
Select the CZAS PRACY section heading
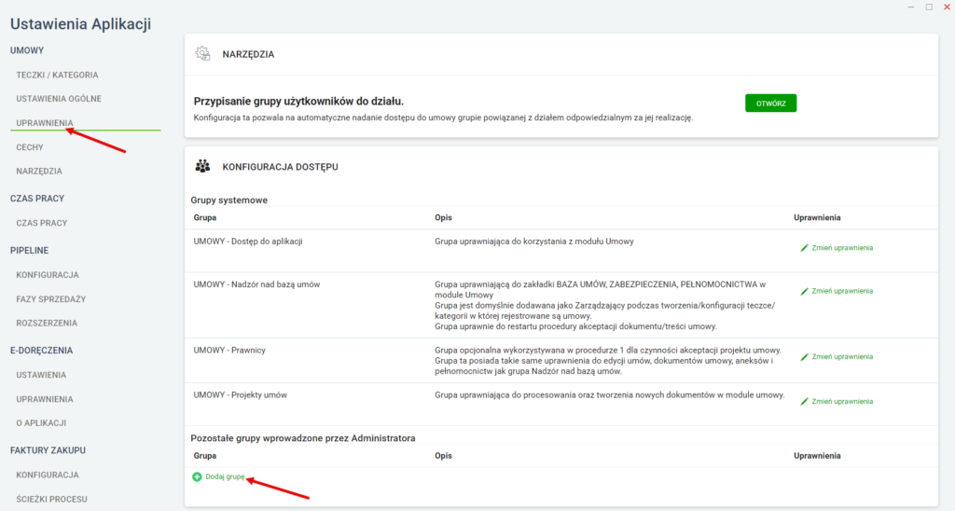[x=37, y=199]
